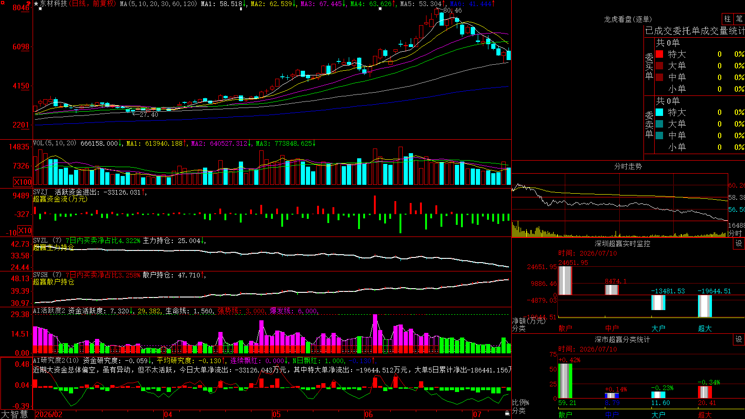Click the dark red 中单 buy-order swatch

[659, 77]
